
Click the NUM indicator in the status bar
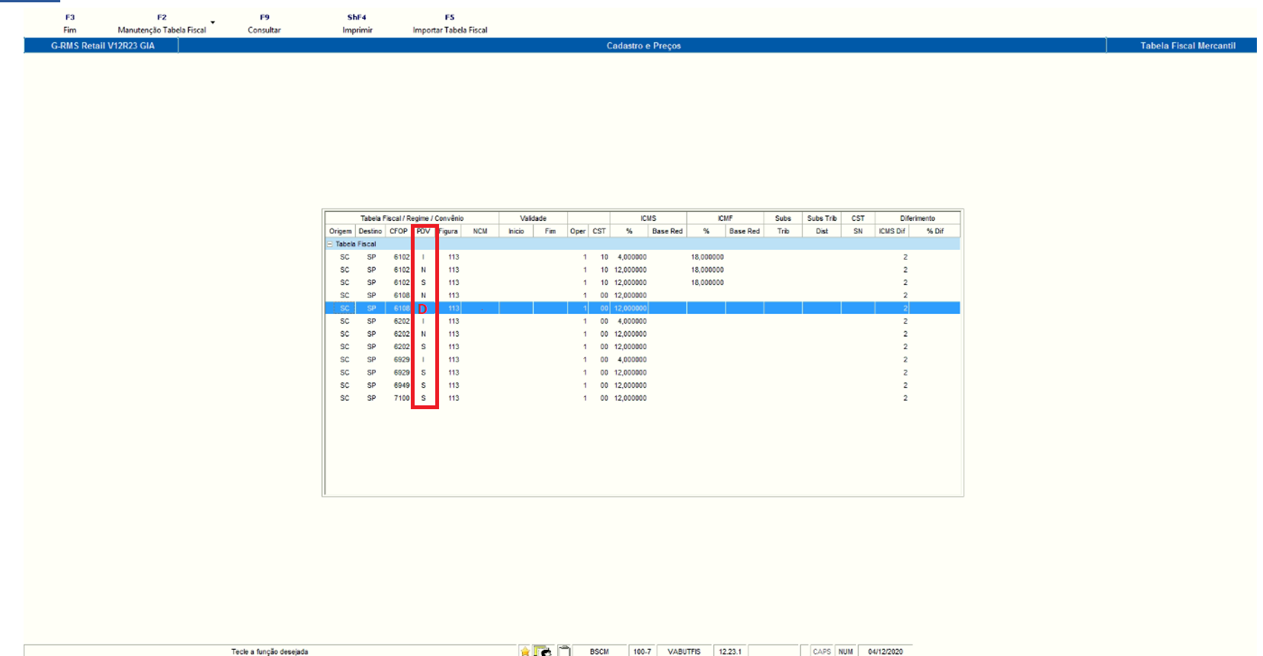846,651
